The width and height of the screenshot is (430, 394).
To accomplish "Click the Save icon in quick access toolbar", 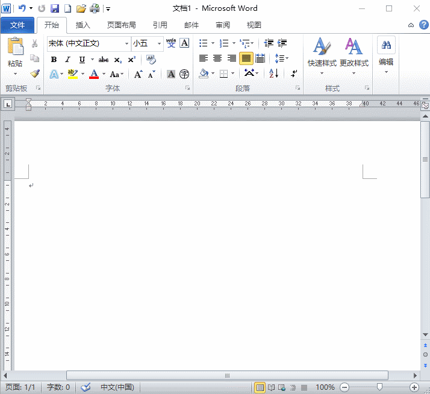I will click(55, 8).
